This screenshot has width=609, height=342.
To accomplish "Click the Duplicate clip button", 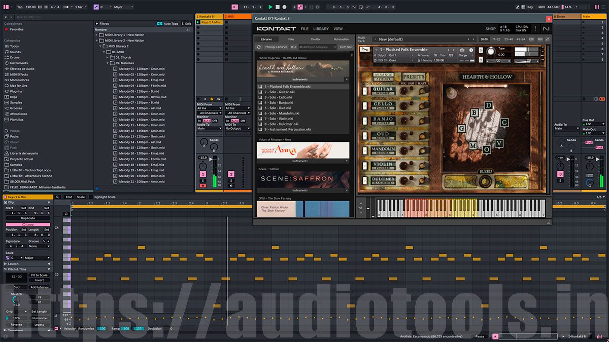I will (28, 218).
